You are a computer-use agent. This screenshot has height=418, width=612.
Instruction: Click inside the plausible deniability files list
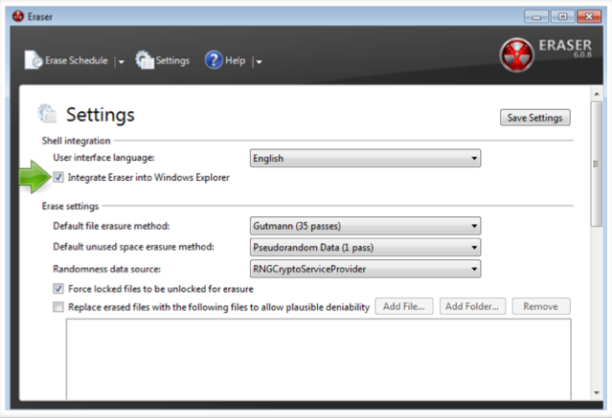coord(319,359)
